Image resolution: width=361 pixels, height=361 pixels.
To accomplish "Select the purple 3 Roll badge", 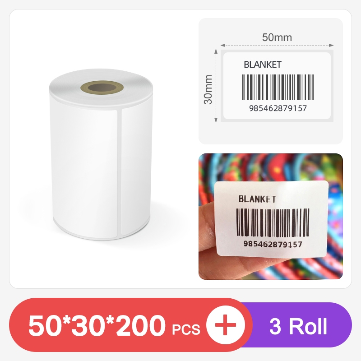I will point(298,326).
